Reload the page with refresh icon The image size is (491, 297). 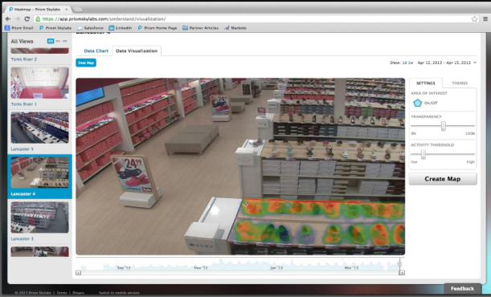pyautogui.click(x=27, y=19)
